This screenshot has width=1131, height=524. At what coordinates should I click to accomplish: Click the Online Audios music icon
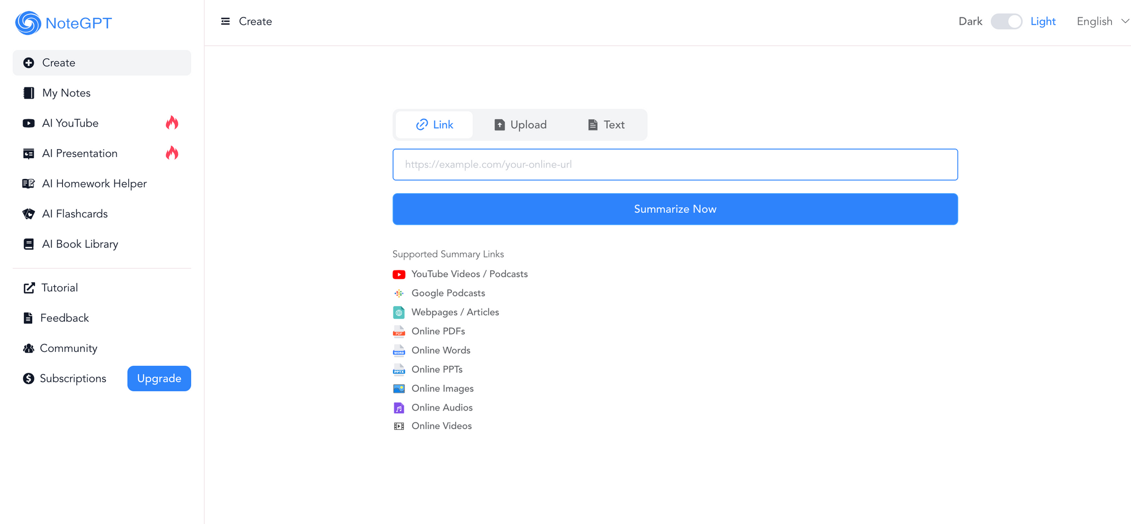399,408
